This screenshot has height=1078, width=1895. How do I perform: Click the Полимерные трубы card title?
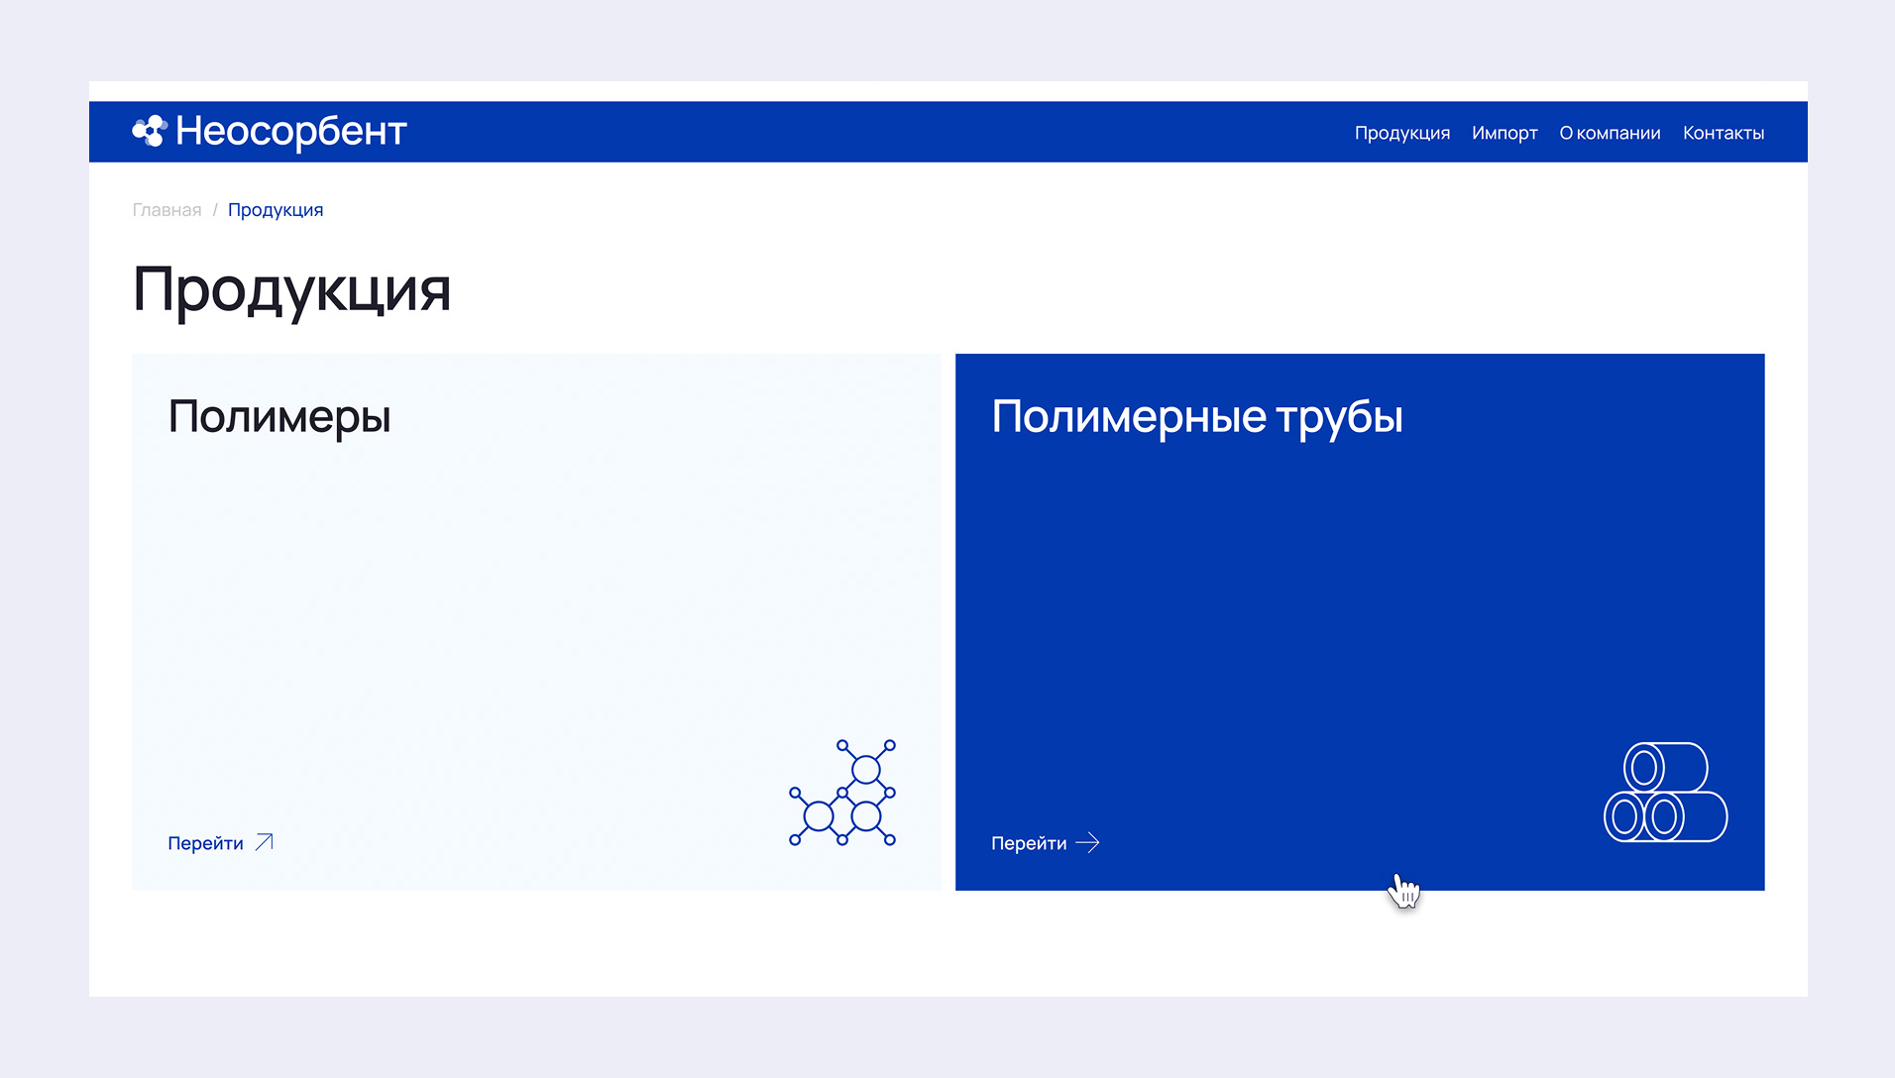(x=1196, y=416)
